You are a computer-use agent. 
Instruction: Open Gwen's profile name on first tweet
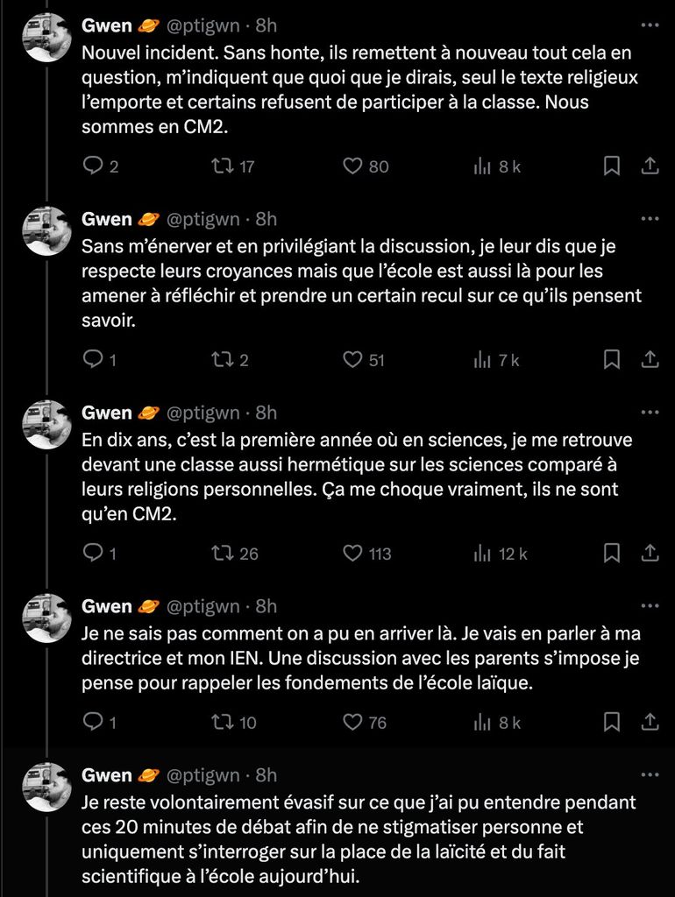pos(106,25)
